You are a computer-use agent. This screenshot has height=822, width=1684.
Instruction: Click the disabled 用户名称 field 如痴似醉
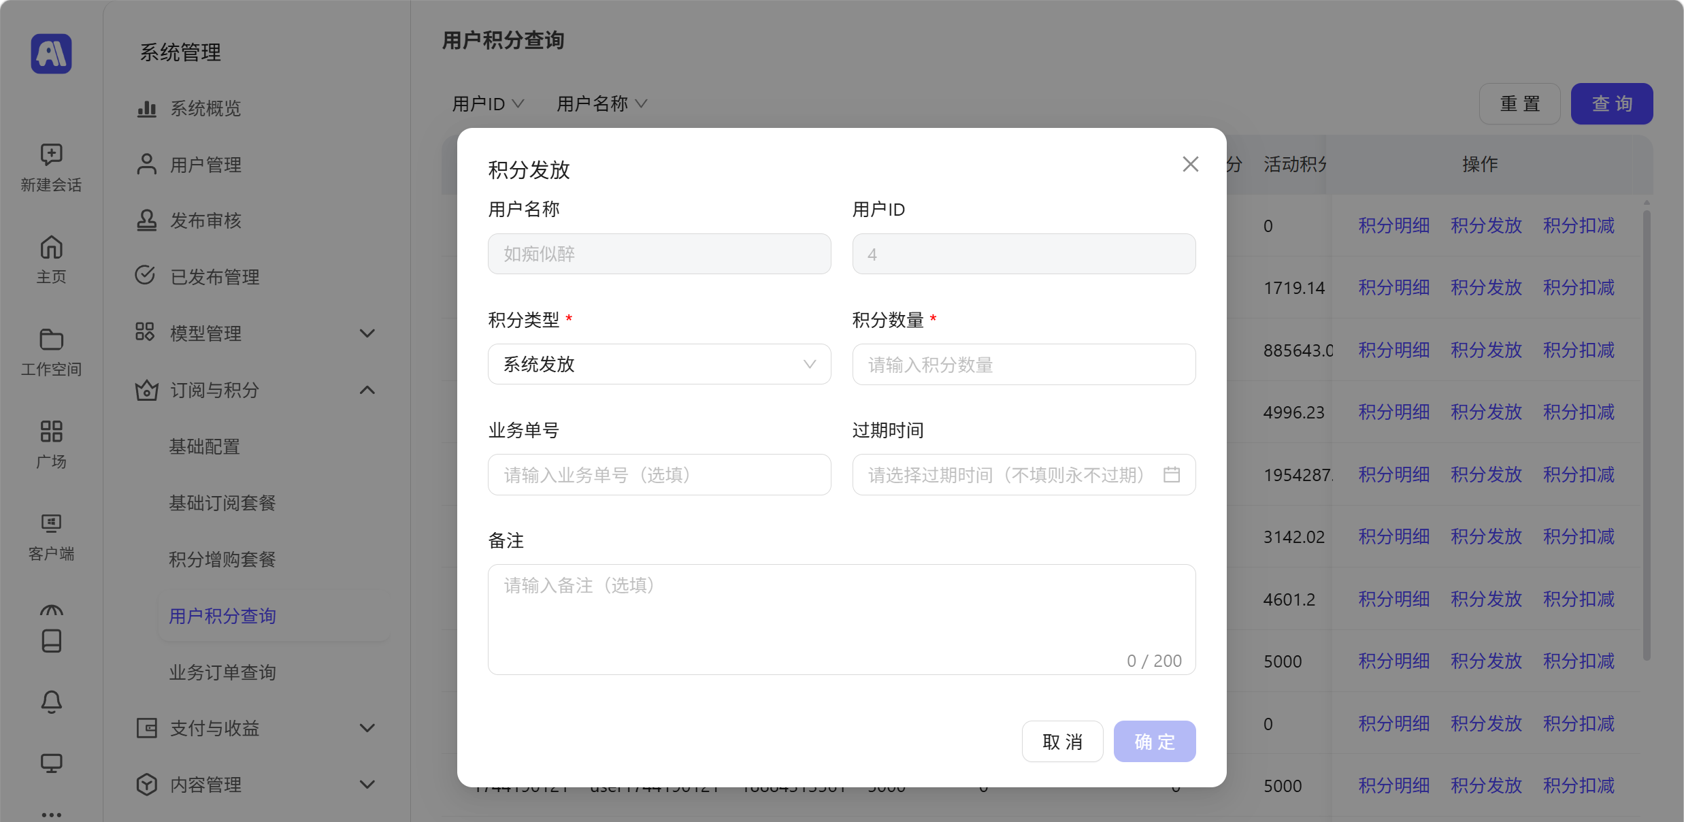(659, 254)
